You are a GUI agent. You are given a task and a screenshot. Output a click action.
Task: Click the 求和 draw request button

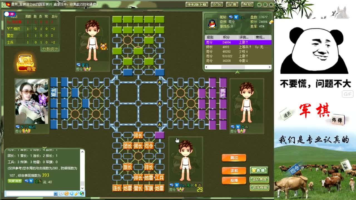pos(234,171)
